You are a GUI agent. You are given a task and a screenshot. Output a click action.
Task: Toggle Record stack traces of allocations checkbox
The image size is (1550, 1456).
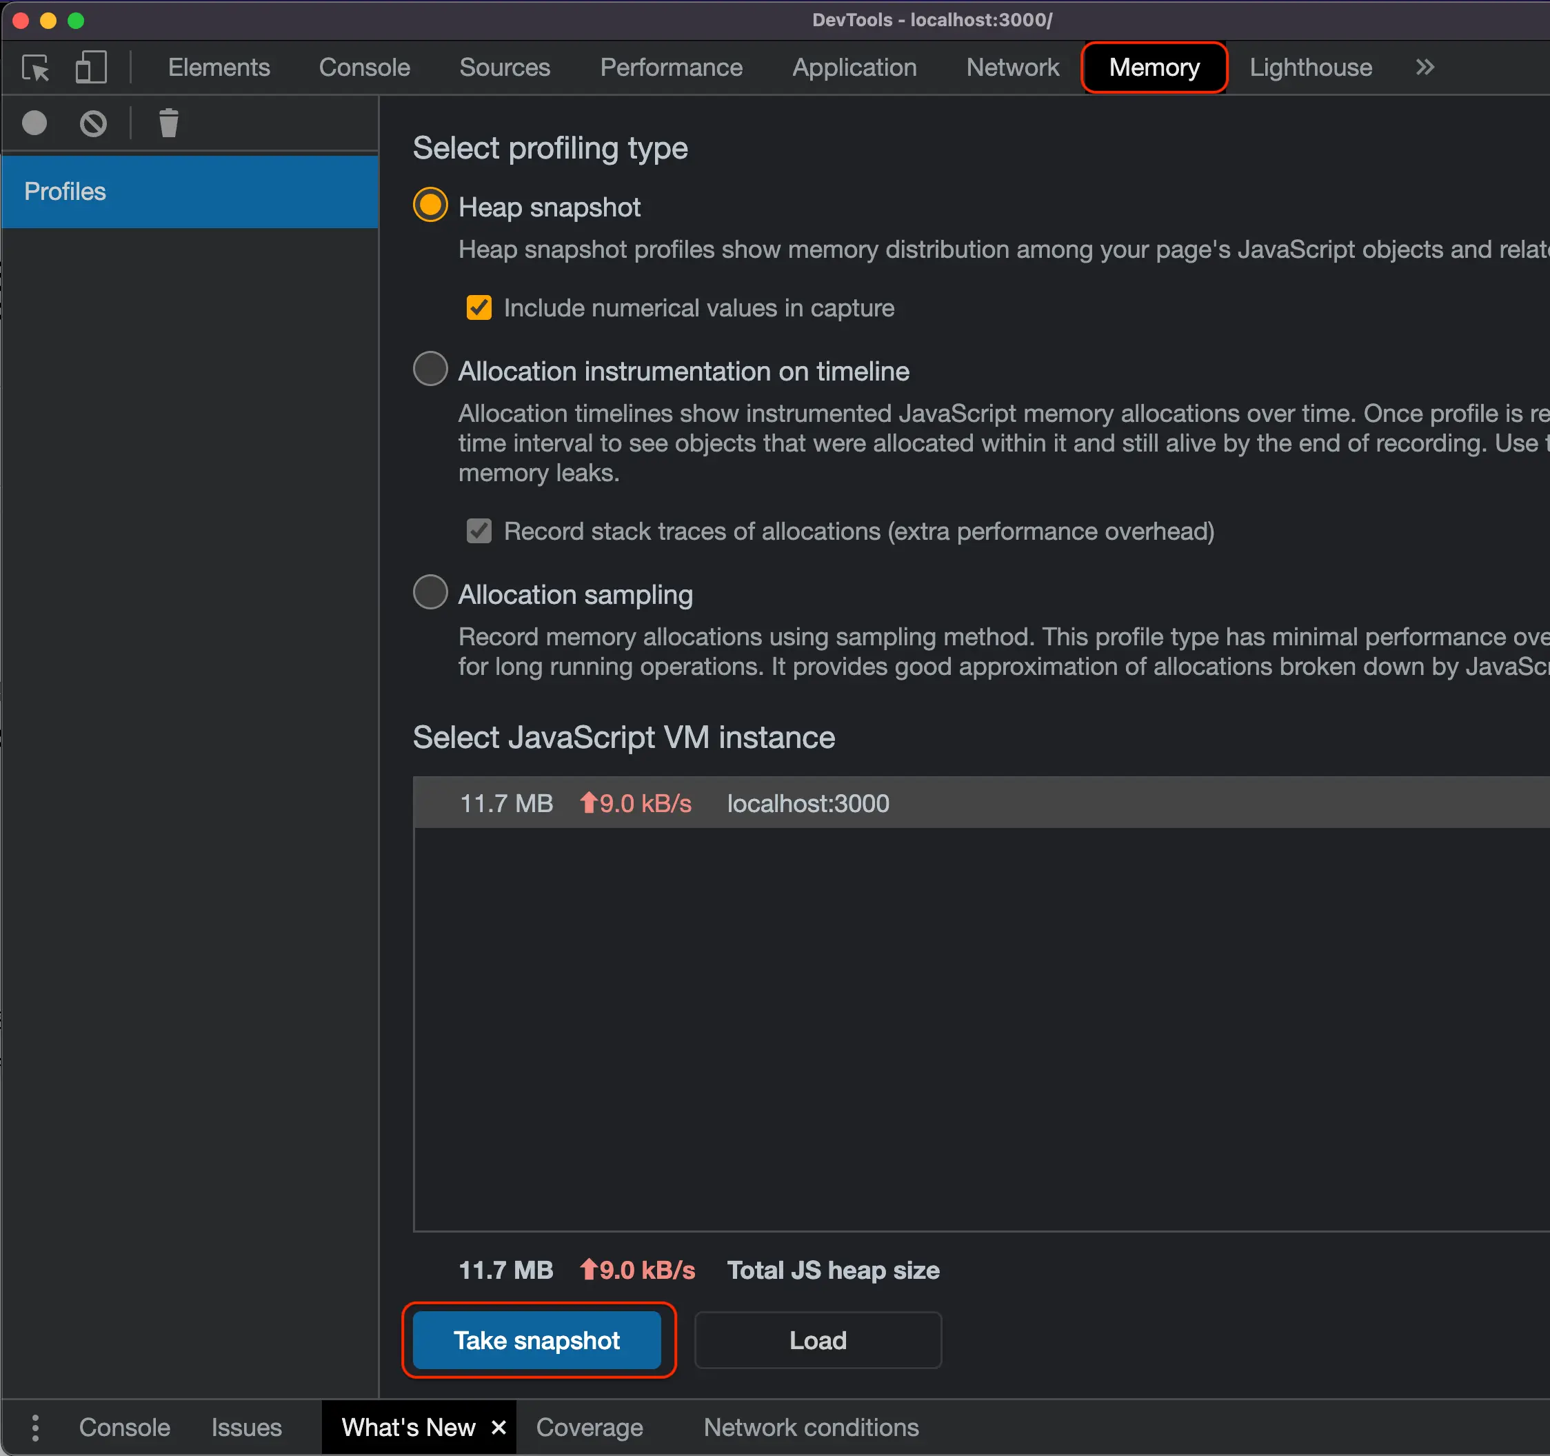pyautogui.click(x=479, y=531)
